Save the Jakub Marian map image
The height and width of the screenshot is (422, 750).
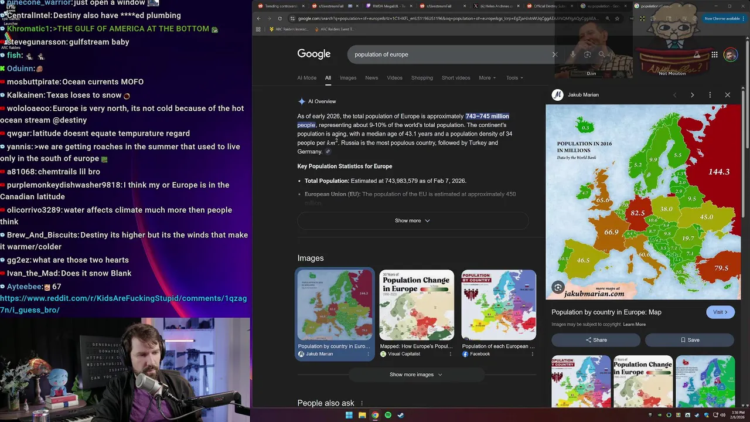tap(690, 340)
